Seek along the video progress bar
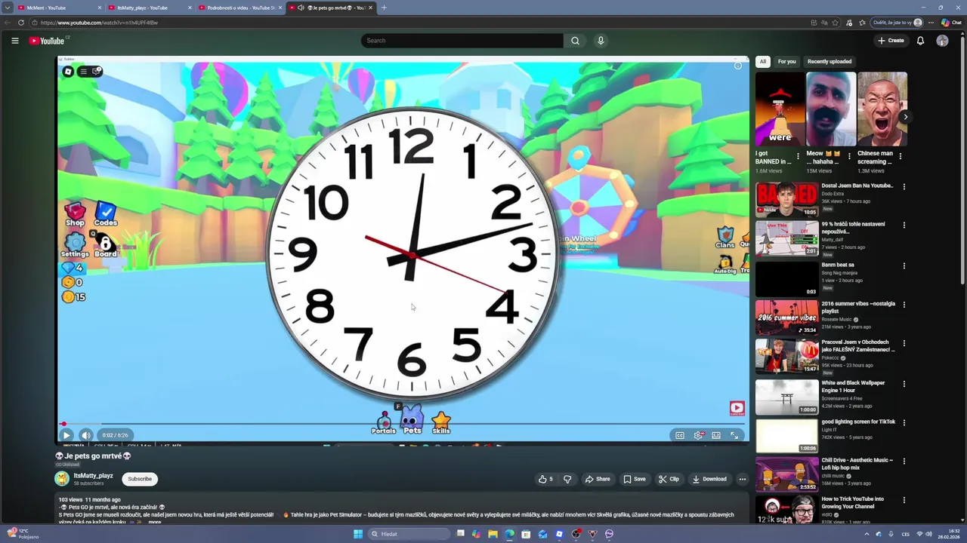Screen dimensions: 967x543 click(403, 425)
